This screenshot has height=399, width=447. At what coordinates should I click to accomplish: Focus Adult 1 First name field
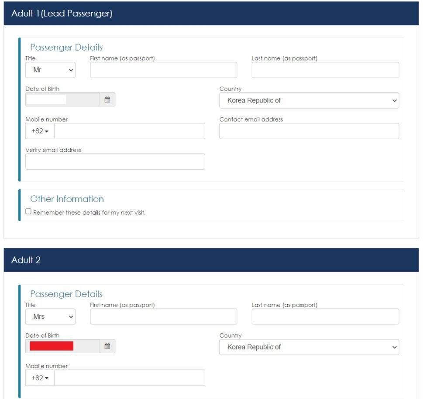point(164,70)
